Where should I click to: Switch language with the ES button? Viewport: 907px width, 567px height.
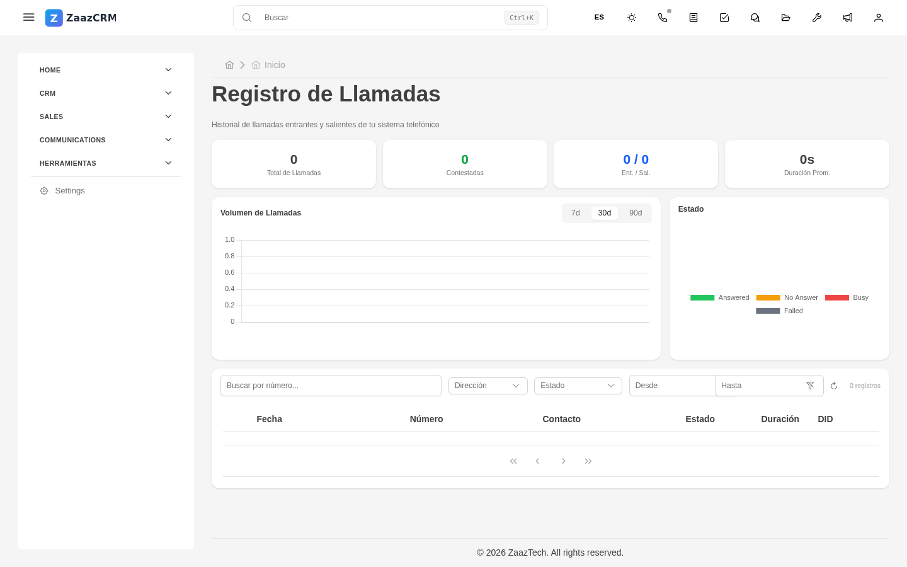(x=599, y=18)
